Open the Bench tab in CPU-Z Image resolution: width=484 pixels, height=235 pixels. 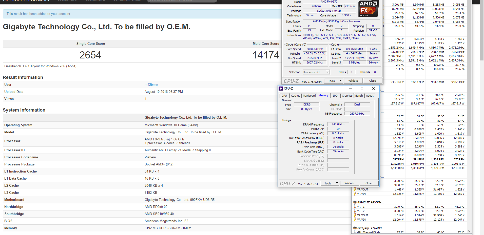point(359,96)
